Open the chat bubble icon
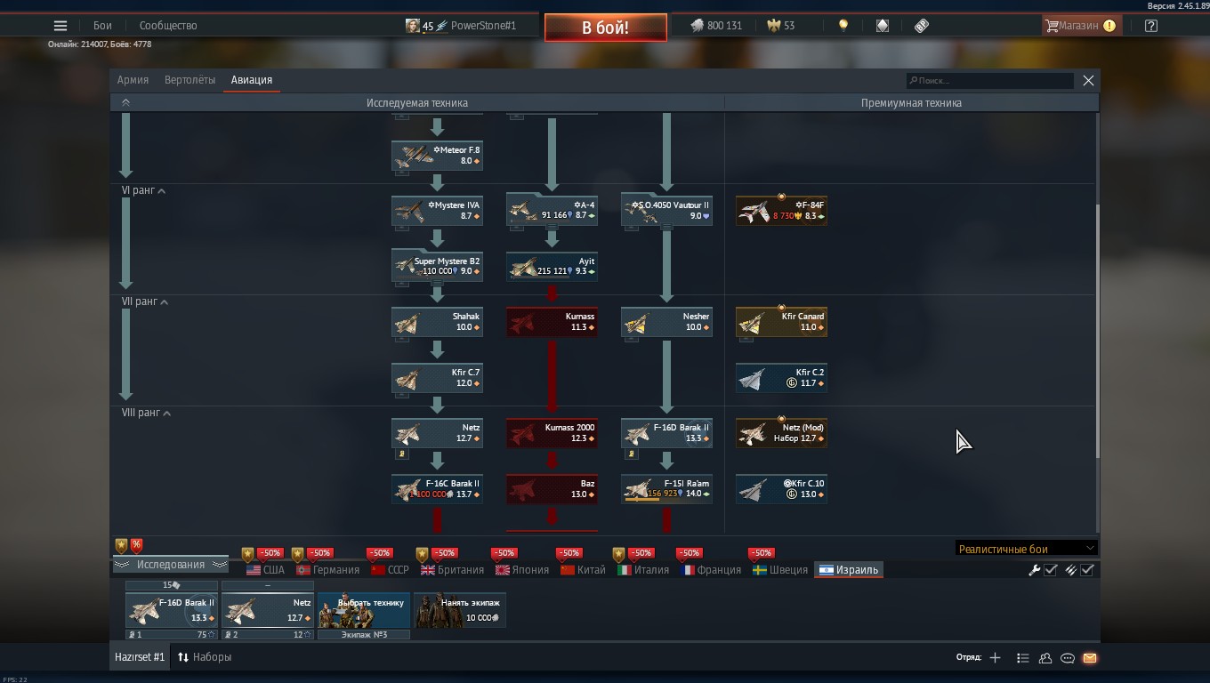The image size is (1210, 683). coord(1068,658)
